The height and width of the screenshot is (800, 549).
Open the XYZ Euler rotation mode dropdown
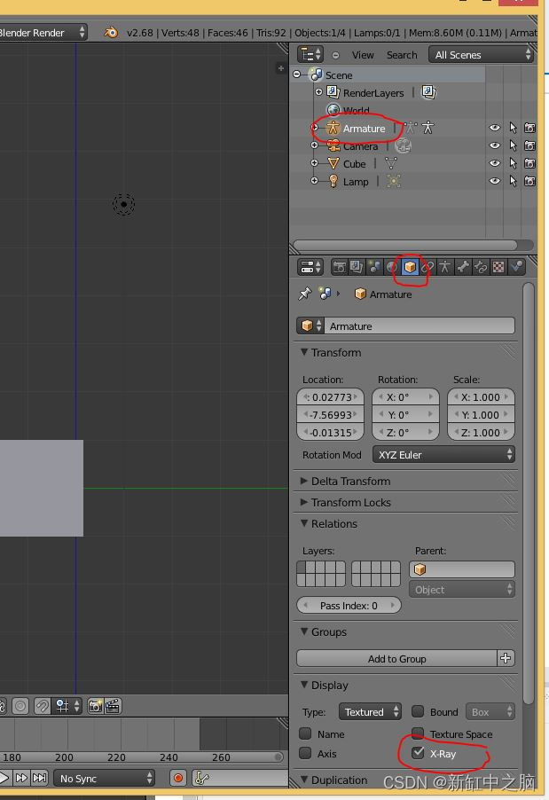click(443, 455)
